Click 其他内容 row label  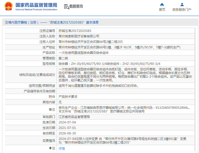[x=49, y=102]
